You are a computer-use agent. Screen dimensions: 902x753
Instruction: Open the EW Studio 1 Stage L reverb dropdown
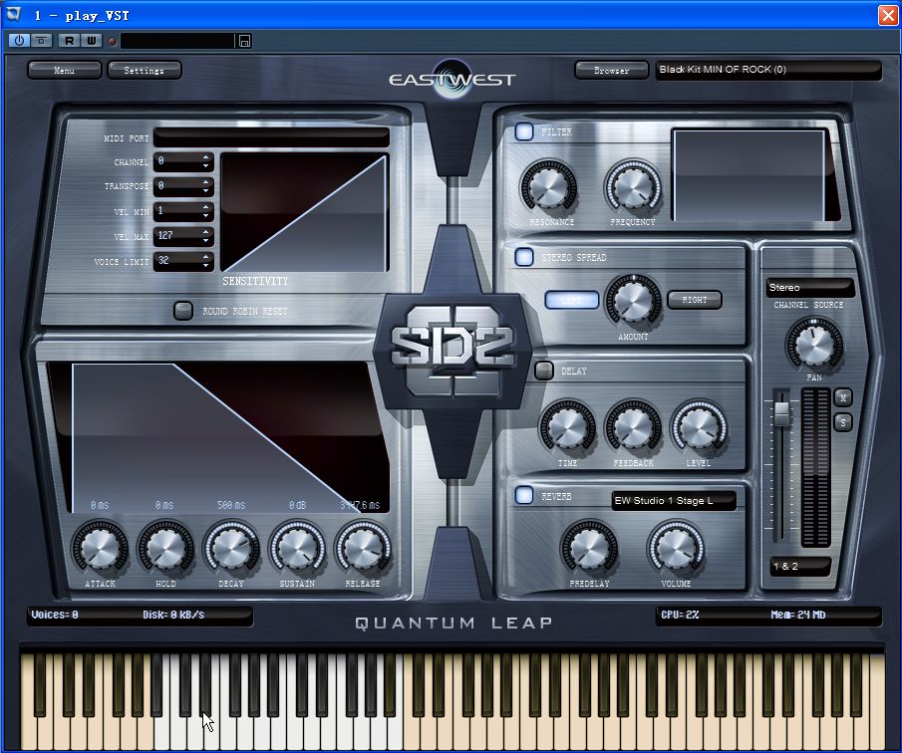coord(674,501)
